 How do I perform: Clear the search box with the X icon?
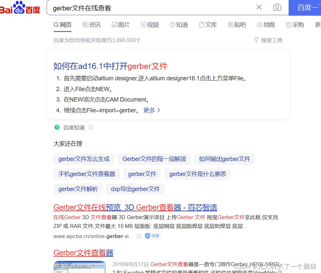tap(259, 8)
